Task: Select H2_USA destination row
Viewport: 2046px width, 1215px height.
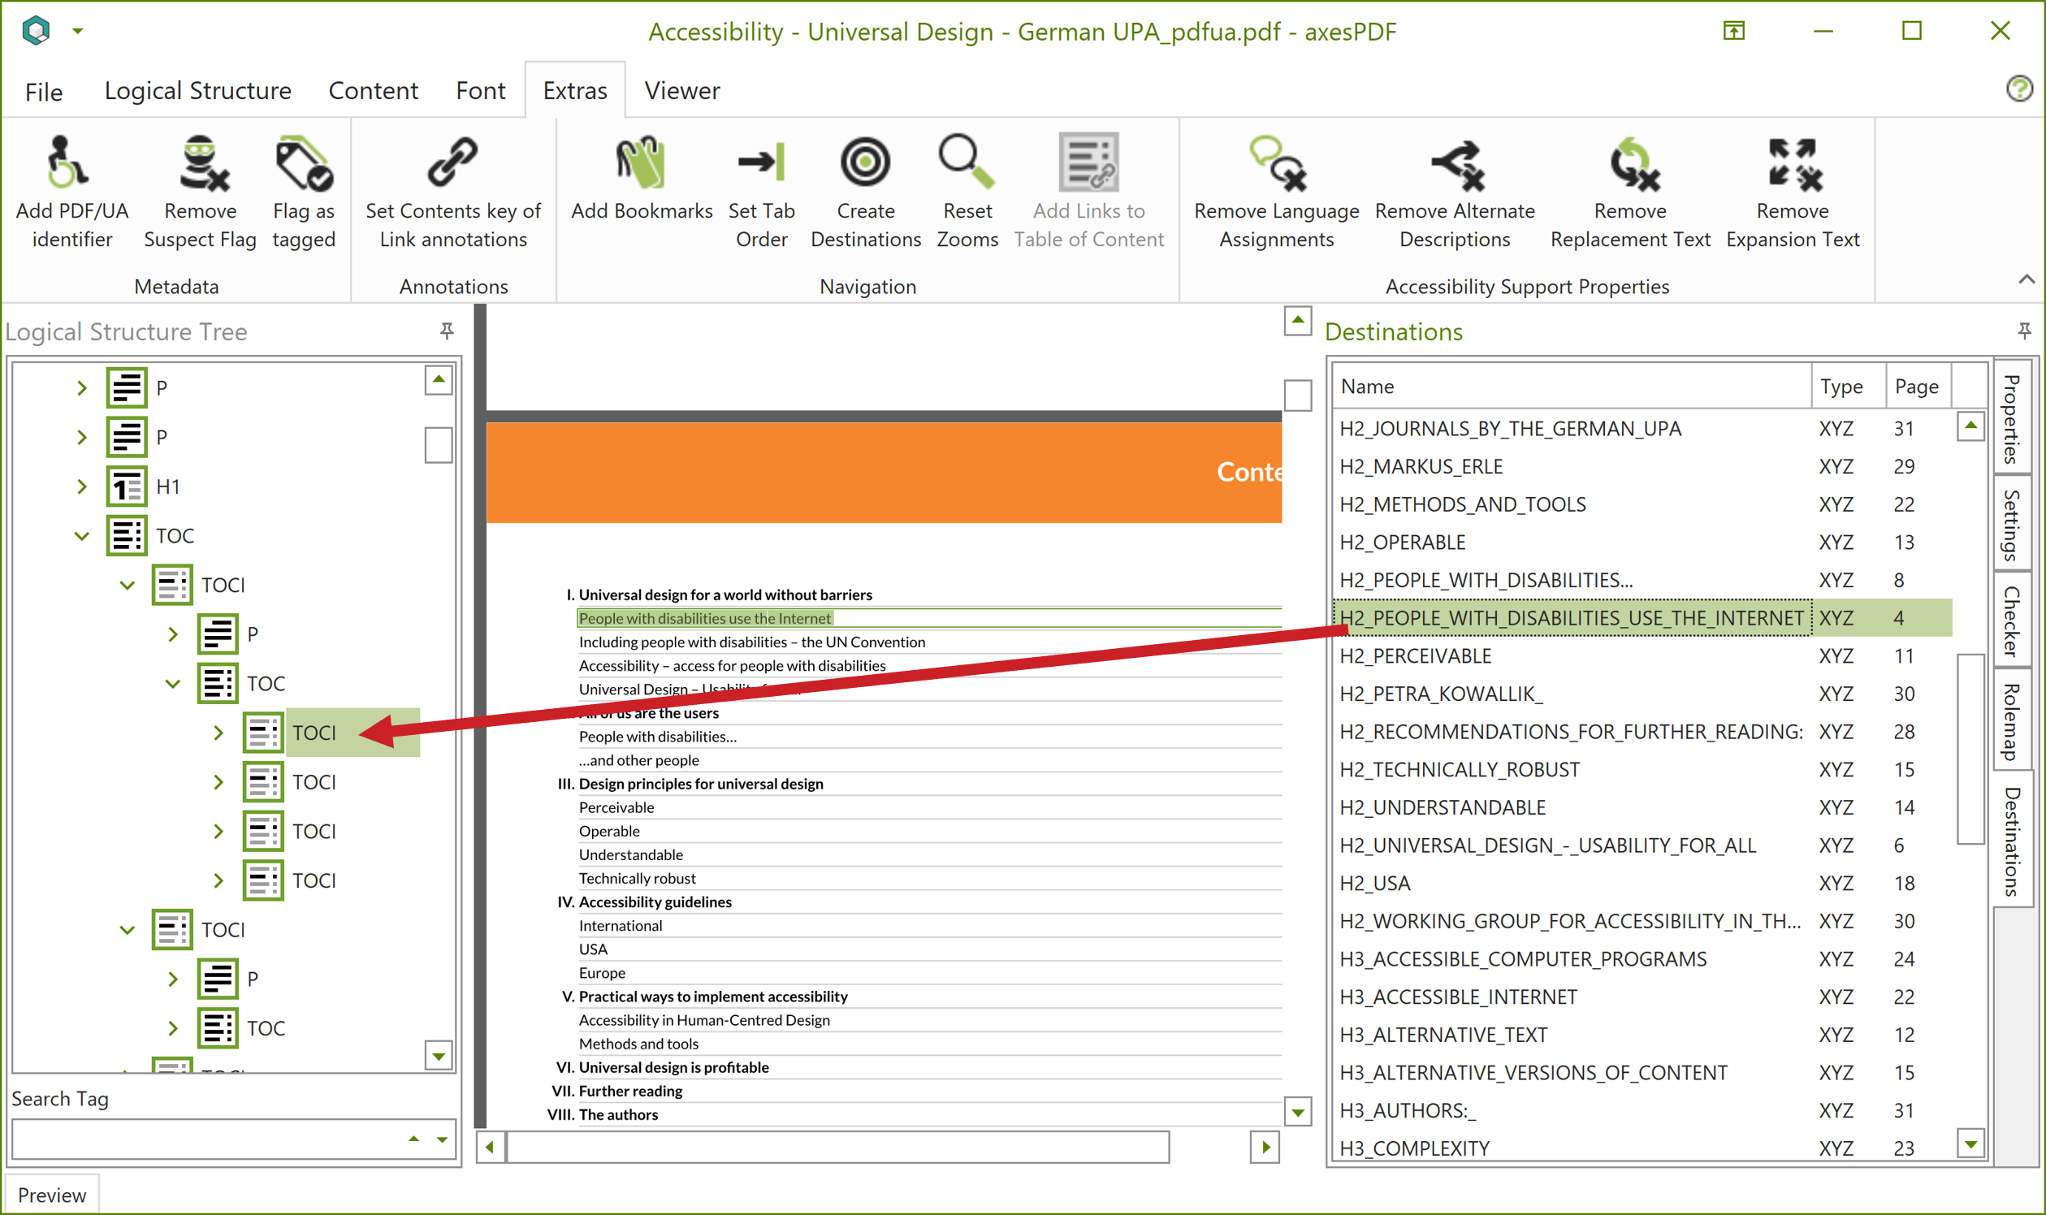Action: click(x=1642, y=884)
